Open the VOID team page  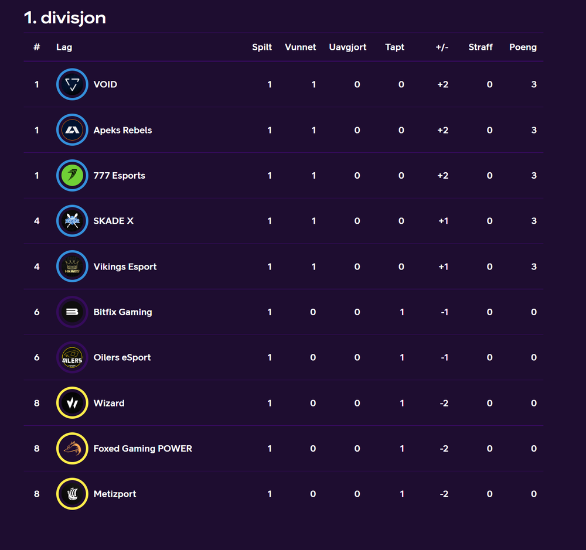(105, 84)
